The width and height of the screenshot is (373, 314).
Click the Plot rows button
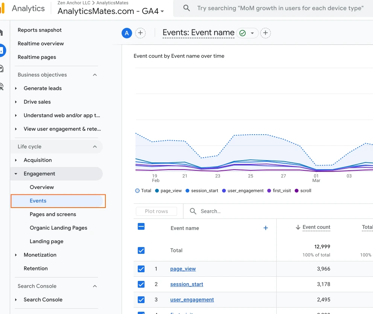[156, 211]
